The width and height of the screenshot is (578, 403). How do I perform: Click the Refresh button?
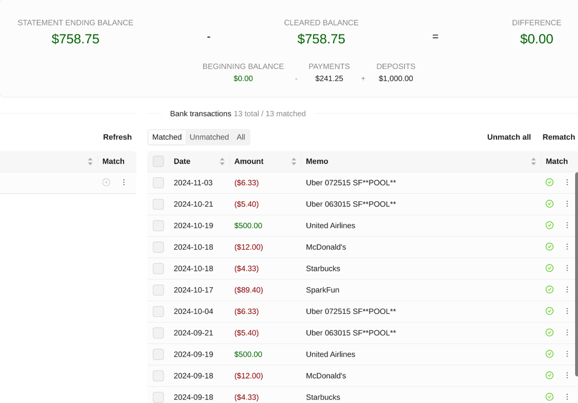117,137
